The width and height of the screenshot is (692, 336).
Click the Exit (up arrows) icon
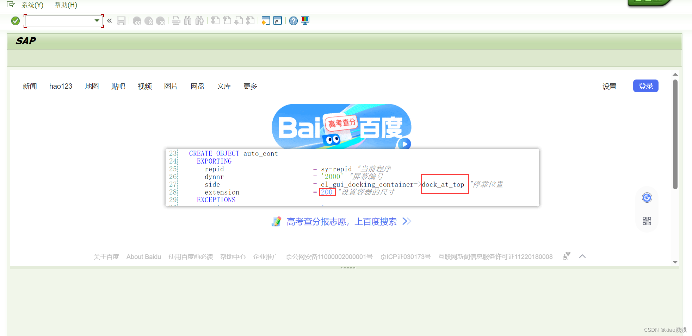pyautogui.click(x=149, y=21)
